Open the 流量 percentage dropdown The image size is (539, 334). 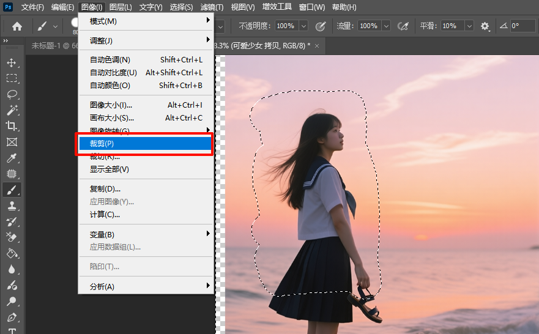(385, 26)
